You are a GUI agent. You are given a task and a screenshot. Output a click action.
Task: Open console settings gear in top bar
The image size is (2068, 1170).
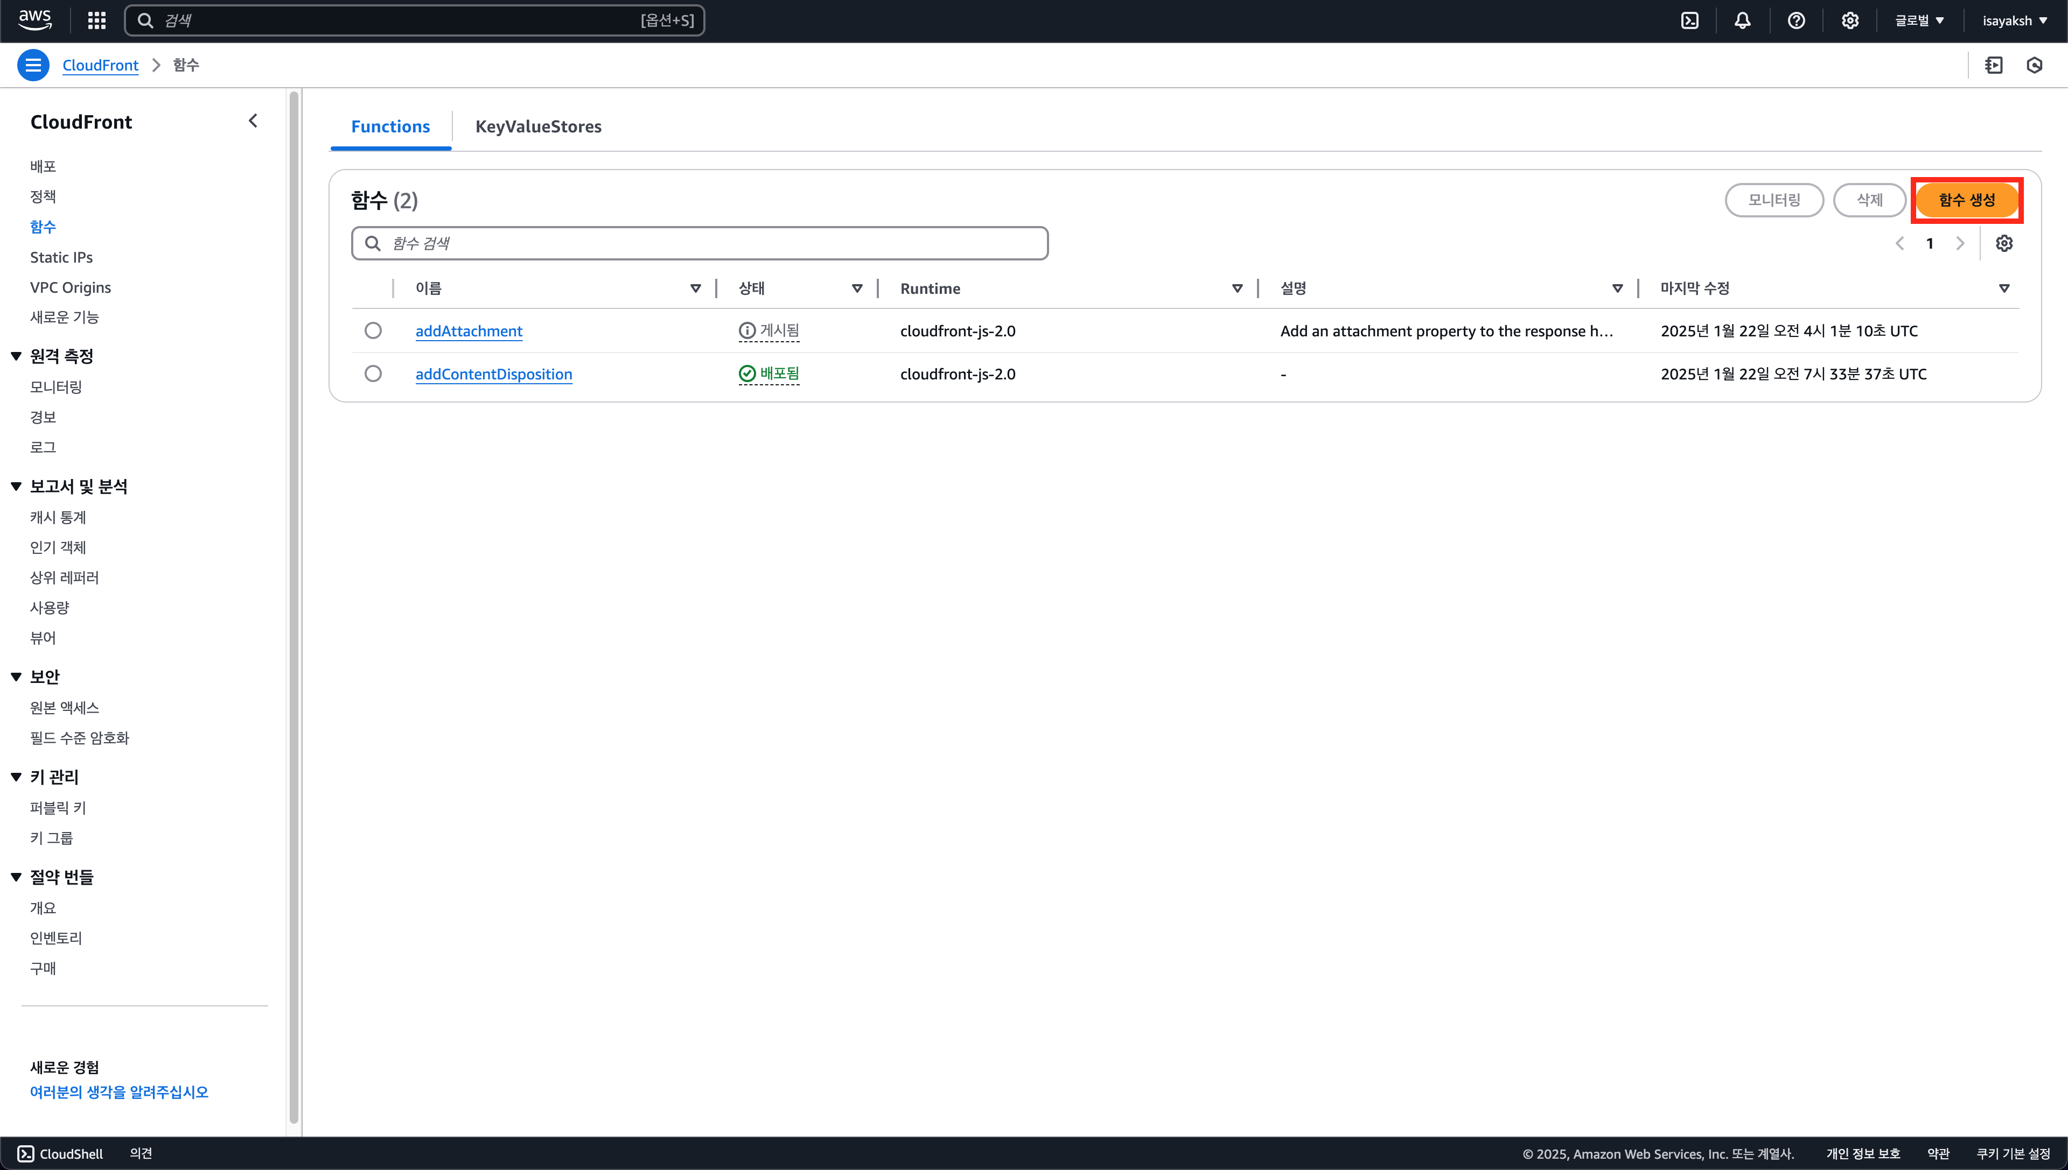coord(1850,21)
